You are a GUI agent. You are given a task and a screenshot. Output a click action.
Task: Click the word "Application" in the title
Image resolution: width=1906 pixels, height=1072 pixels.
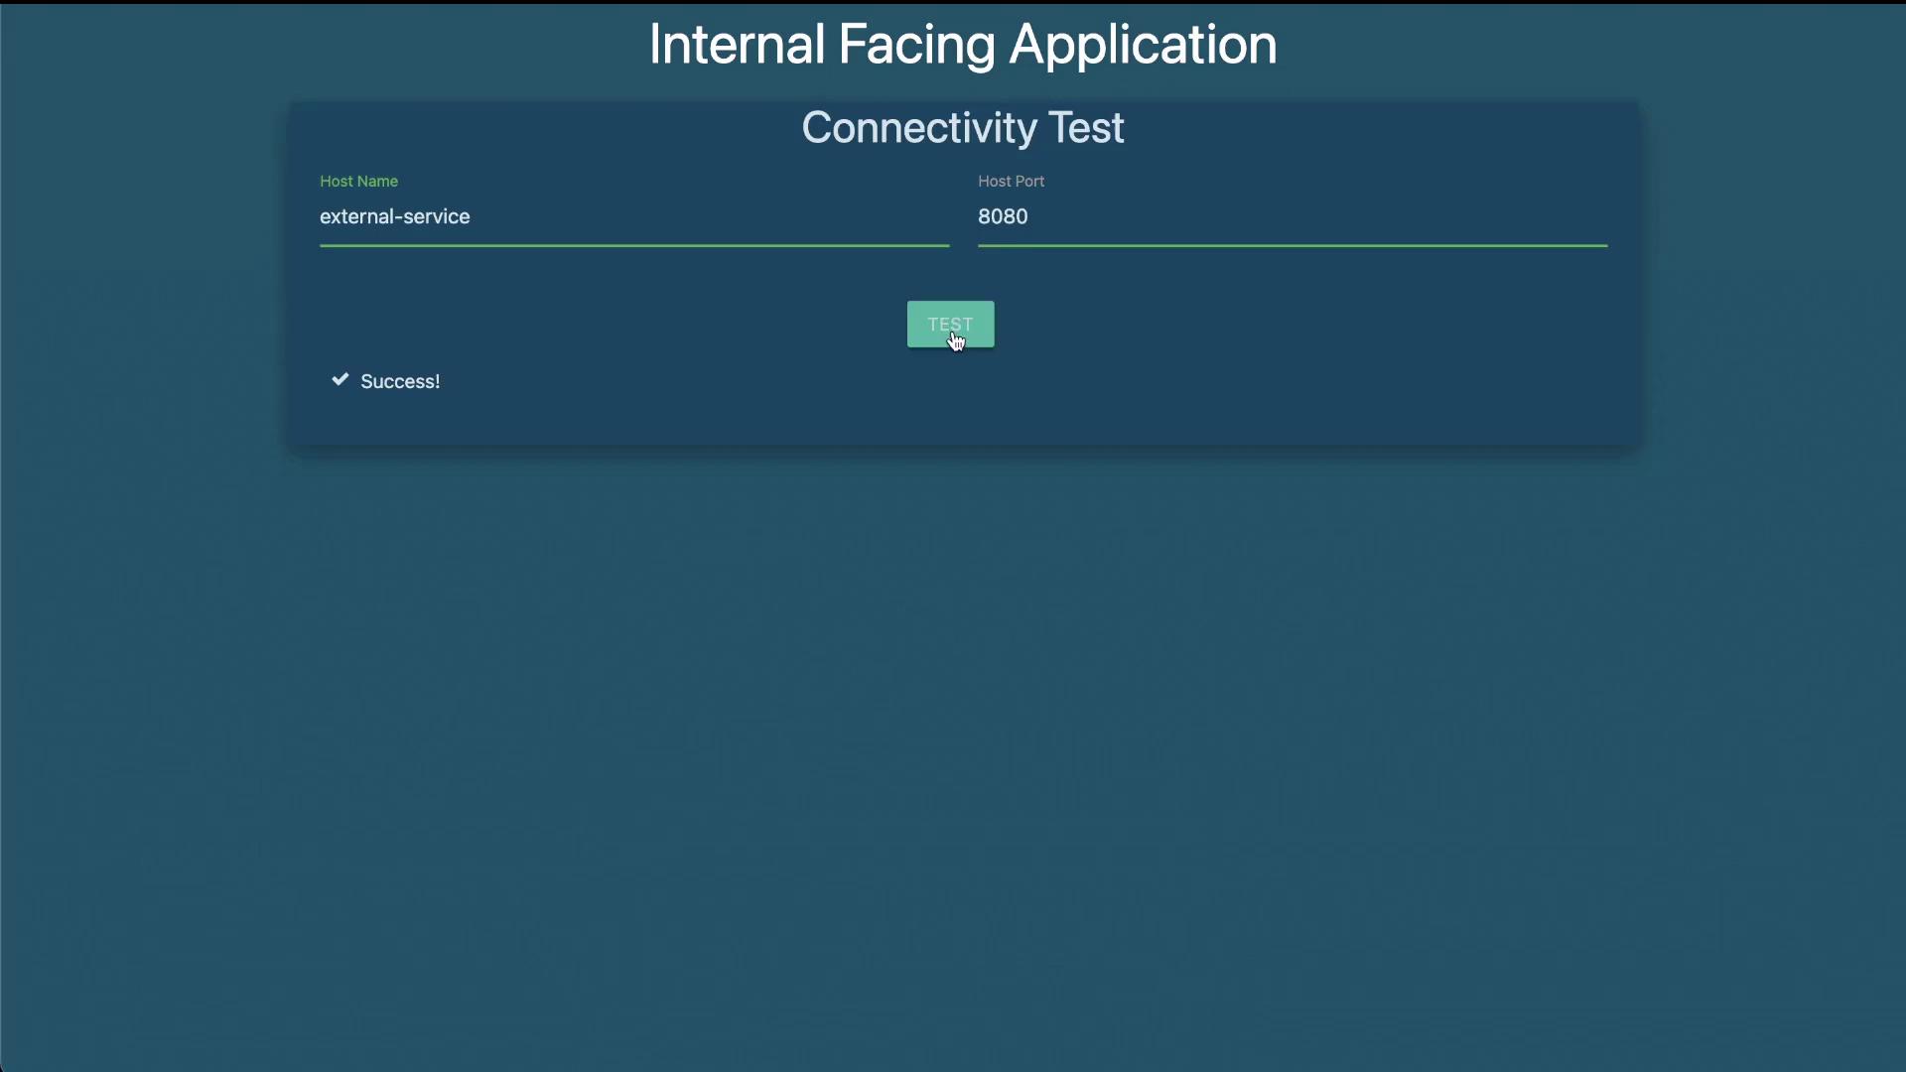coord(1143,45)
